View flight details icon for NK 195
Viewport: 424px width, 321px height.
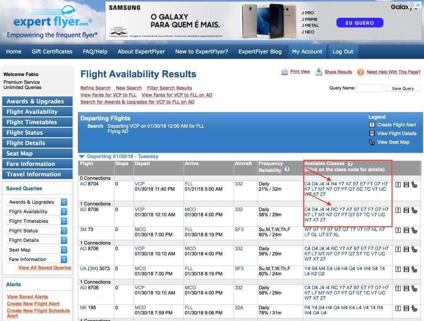(406, 308)
